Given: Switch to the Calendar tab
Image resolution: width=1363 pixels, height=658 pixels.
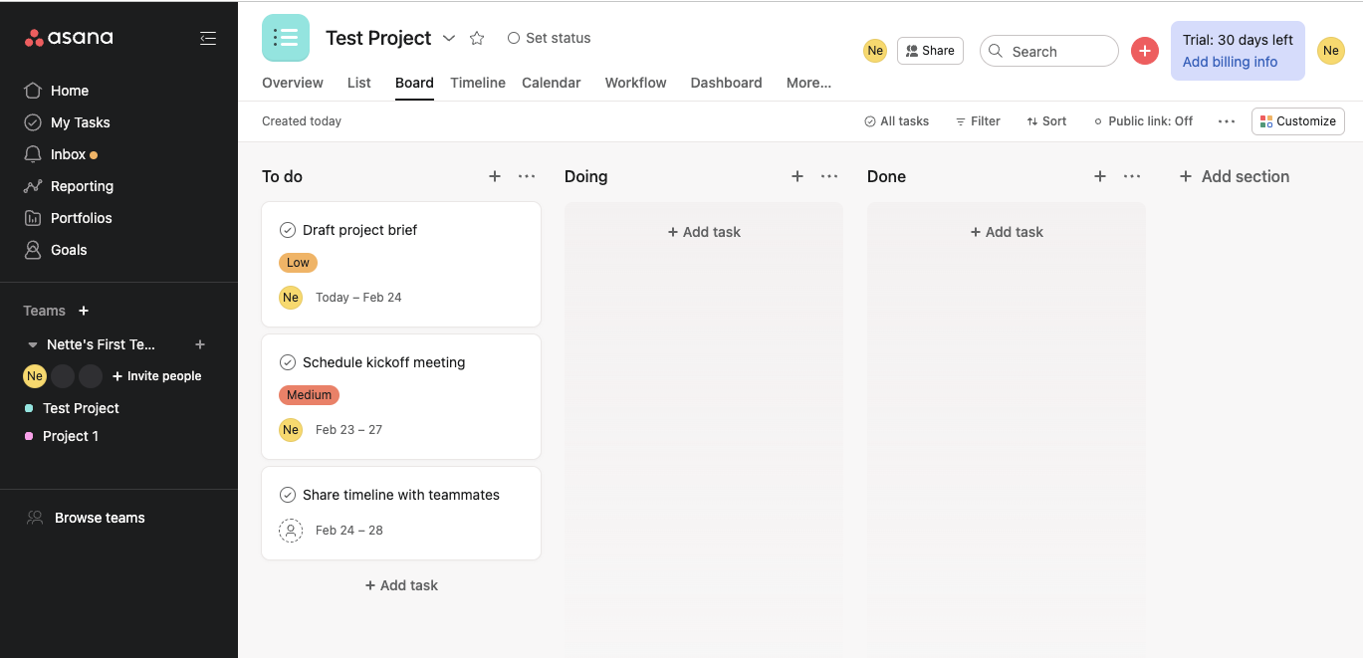Looking at the screenshot, I should pos(551,83).
